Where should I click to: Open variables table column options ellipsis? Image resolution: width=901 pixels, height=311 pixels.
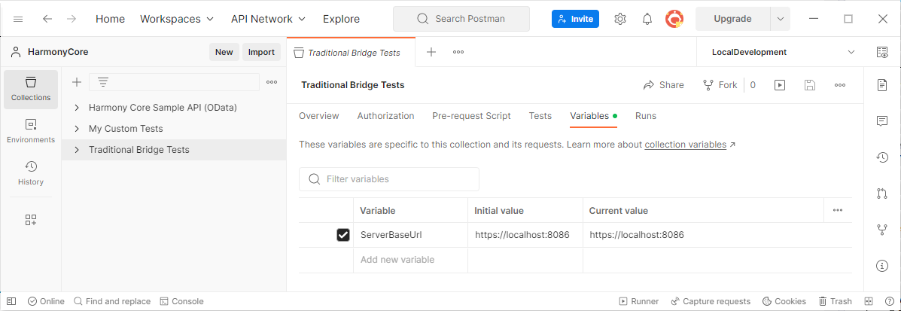pos(838,210)
